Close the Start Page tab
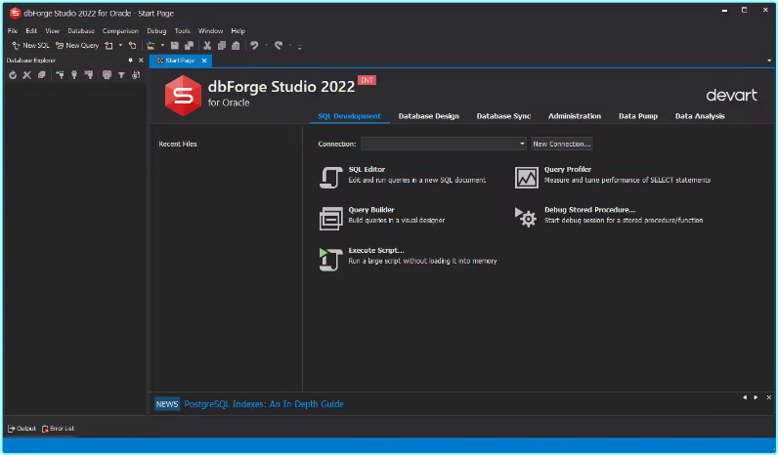Image resolution: width=778 pixels, height=455 pixels. [204, 61]
